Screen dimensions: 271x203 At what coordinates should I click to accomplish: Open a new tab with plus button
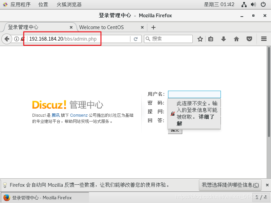[x=153, y=27]
